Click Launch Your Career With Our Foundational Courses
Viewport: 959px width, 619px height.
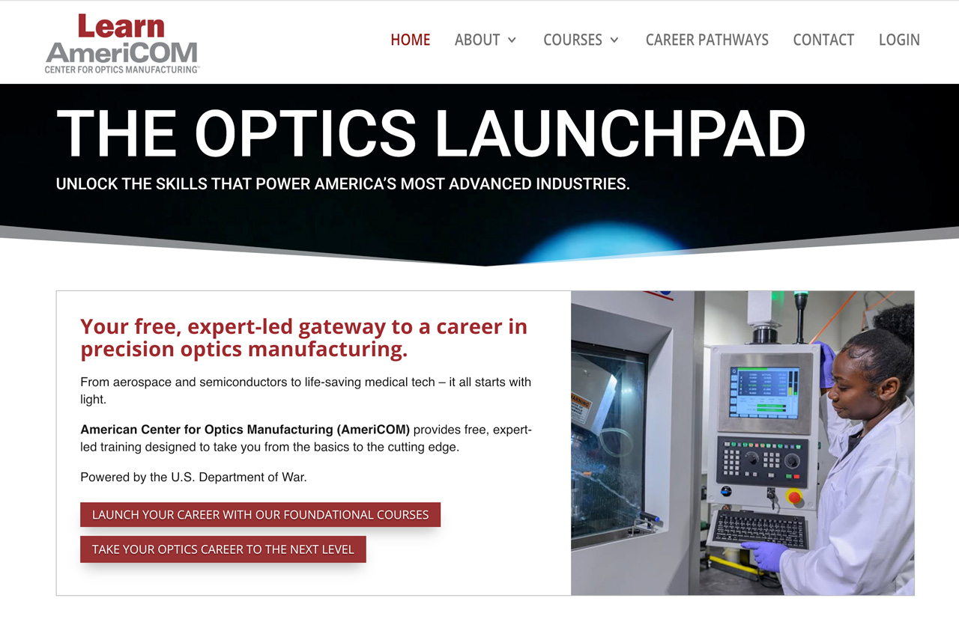click(260, 515)
